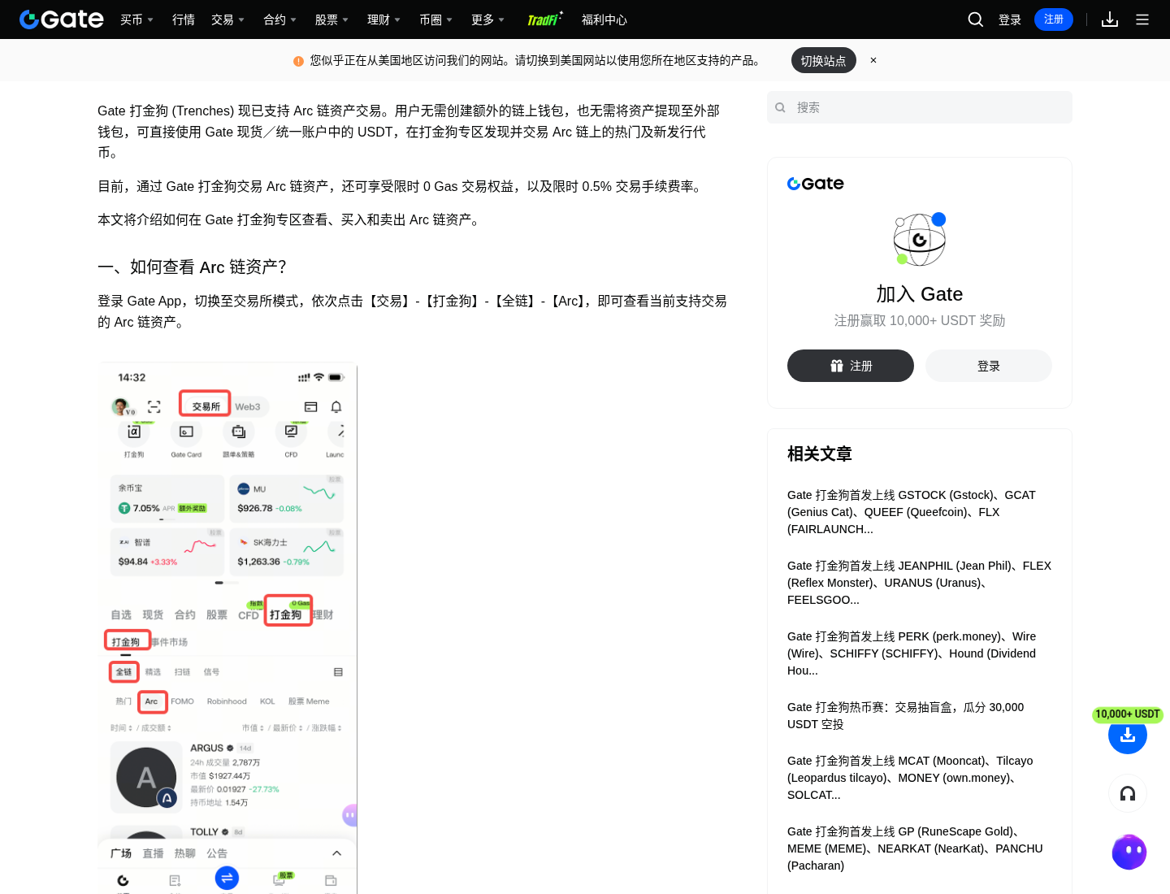Expand the 合约 dropdown menu
Image resolution: width=1170 pixels, height=894 pixels.
click(279, 20)
